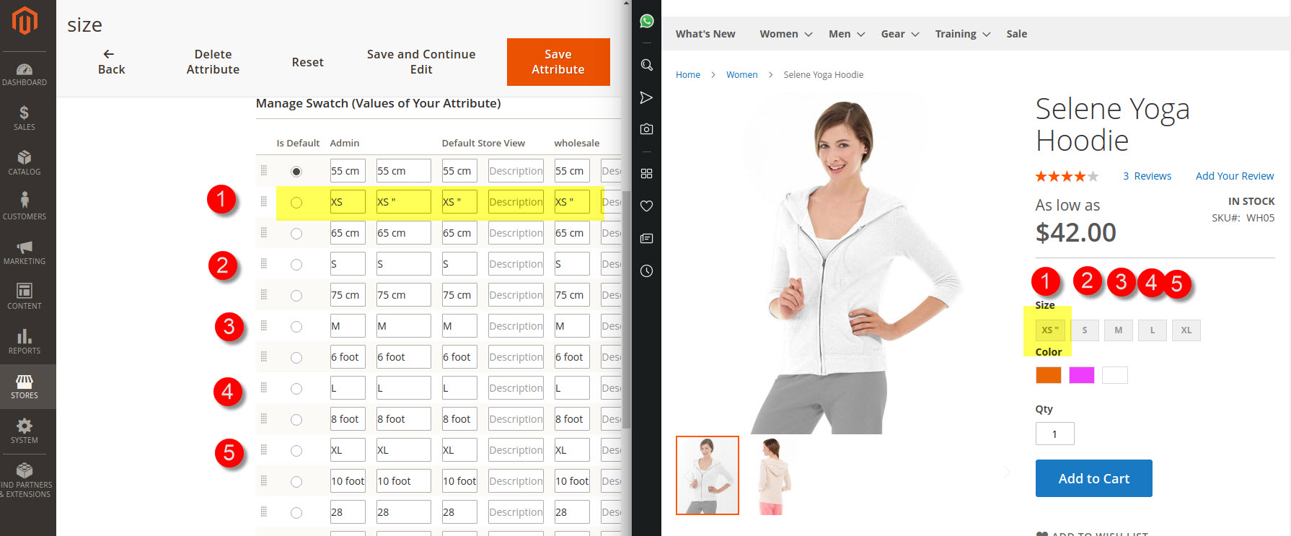
Task: Click the camera snapshot icon in sidebar
Action: click(x=647, y=129)
